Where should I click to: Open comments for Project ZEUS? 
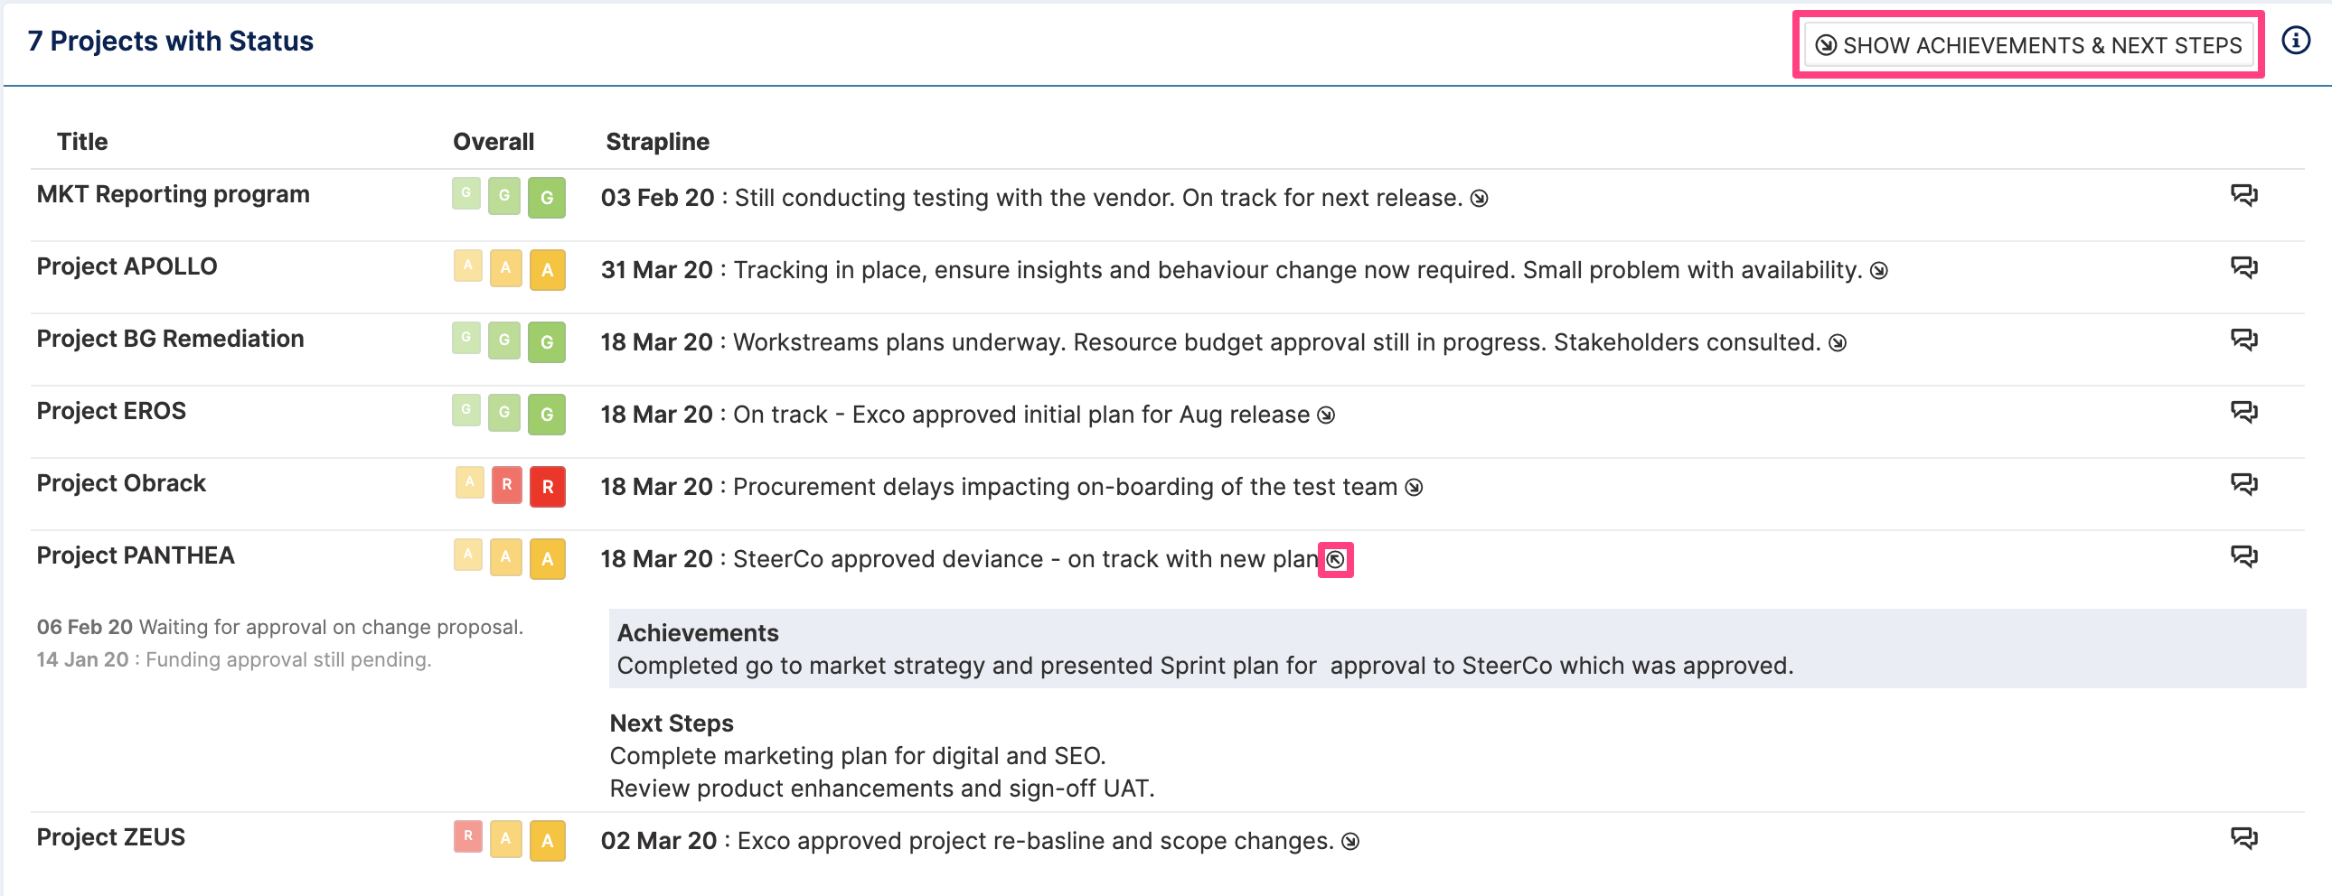[2243, 839]
